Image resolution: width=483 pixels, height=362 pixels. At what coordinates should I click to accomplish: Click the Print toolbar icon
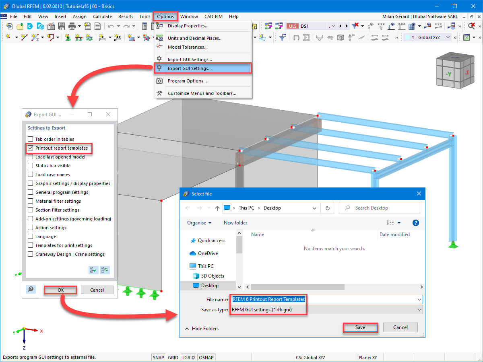tap(72, 26)
